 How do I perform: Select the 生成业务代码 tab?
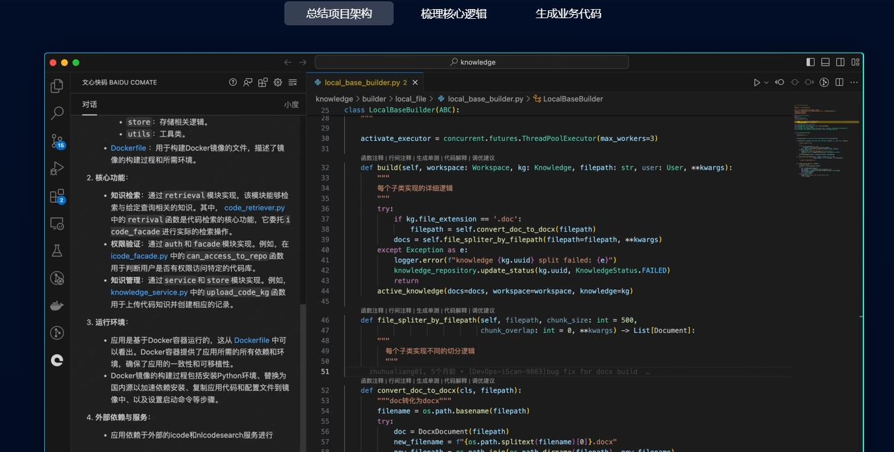pyautogui.click(x=568, y=14)
